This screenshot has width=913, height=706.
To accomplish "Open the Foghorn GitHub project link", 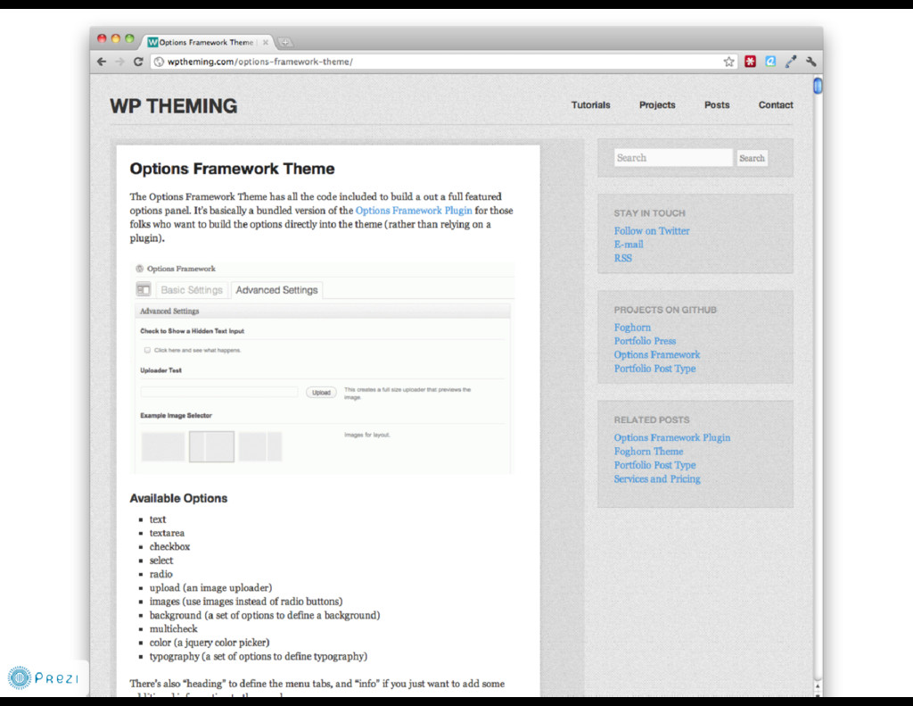I will click(x=632, y=328).
